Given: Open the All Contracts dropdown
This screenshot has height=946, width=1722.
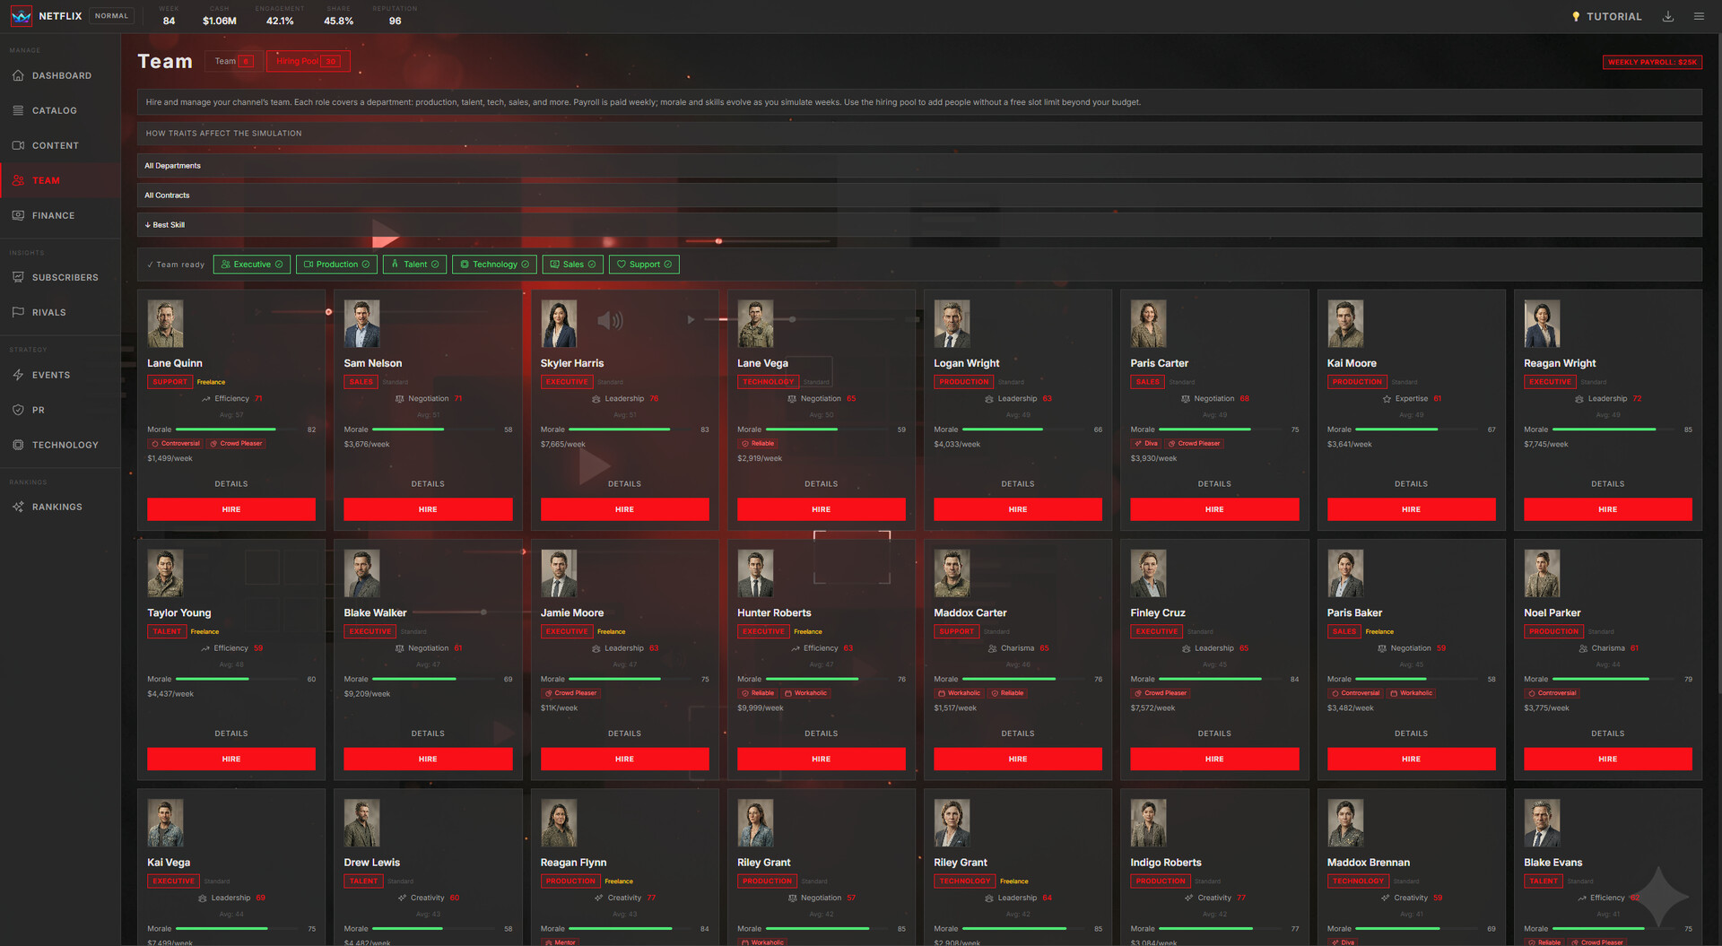Looking at the screenshot, I should tap(918, 195).
